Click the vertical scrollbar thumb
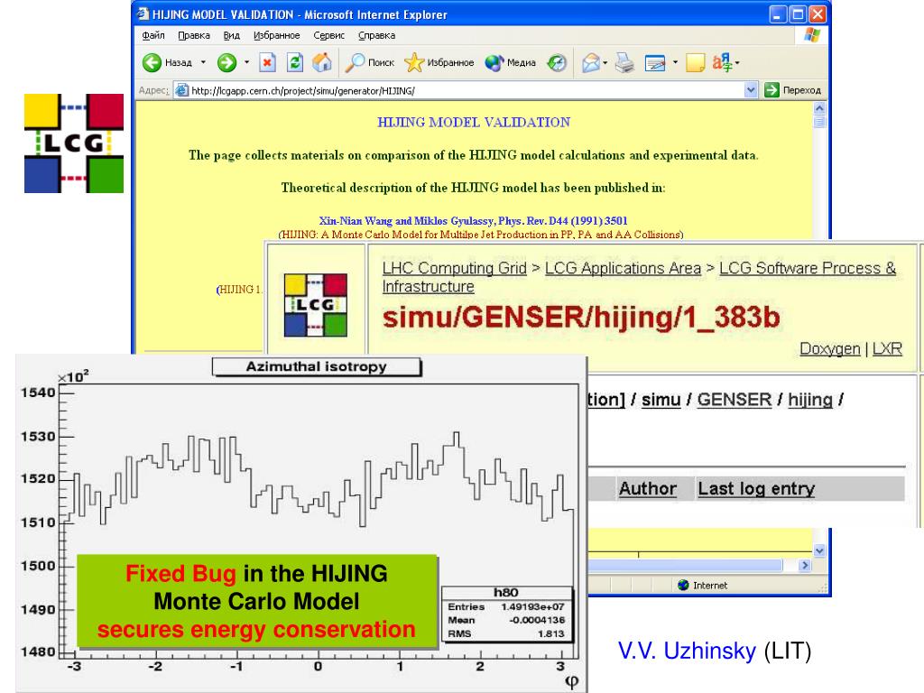 click(x=819, y=122)
